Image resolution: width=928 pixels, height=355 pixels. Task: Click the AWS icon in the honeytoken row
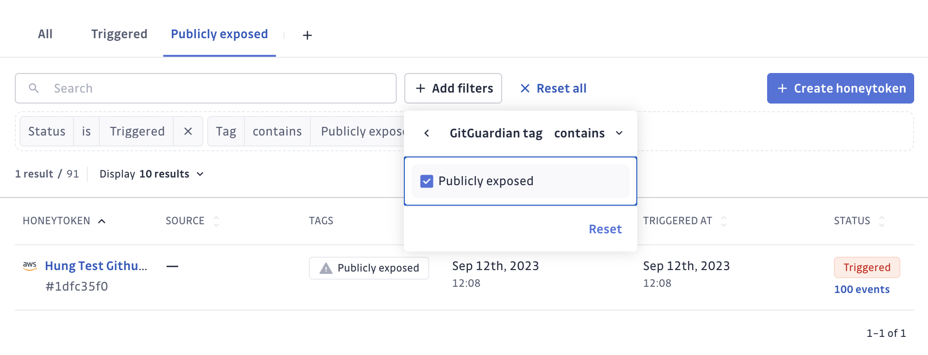click(30, 266)
